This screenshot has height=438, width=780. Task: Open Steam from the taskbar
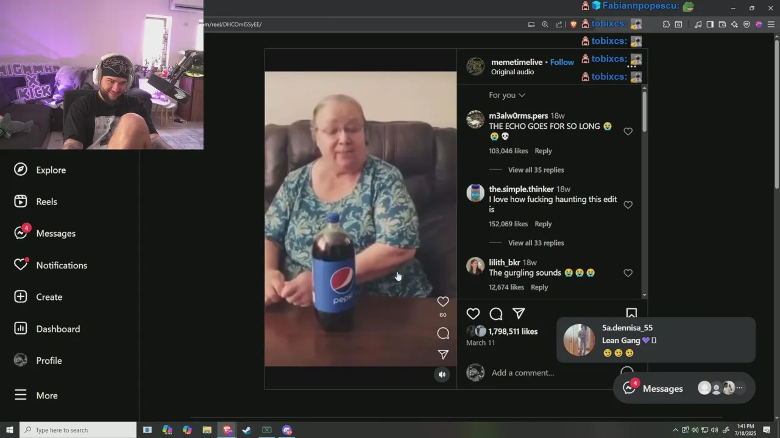point(247,430)
